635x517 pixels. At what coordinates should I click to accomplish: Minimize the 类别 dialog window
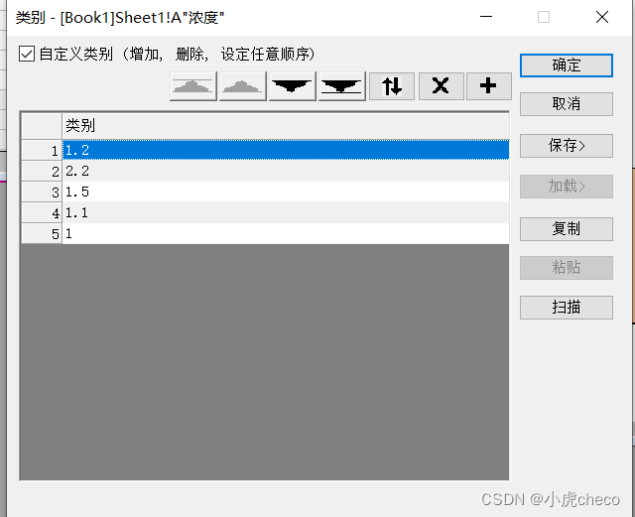point(486,17)
